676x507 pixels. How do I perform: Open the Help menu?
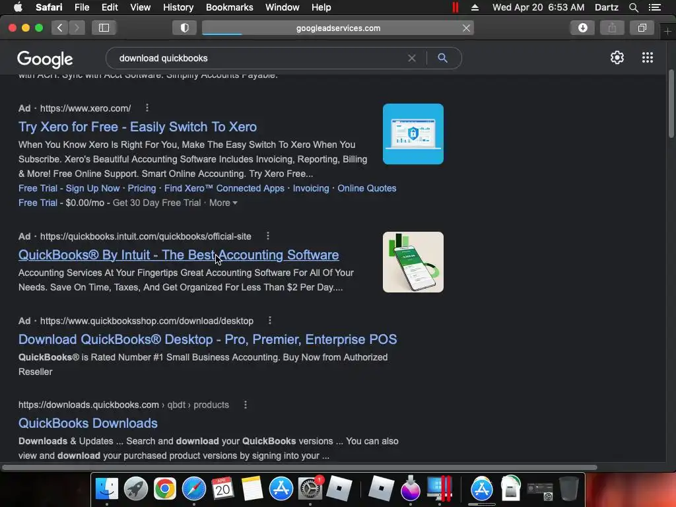point(321,7)
